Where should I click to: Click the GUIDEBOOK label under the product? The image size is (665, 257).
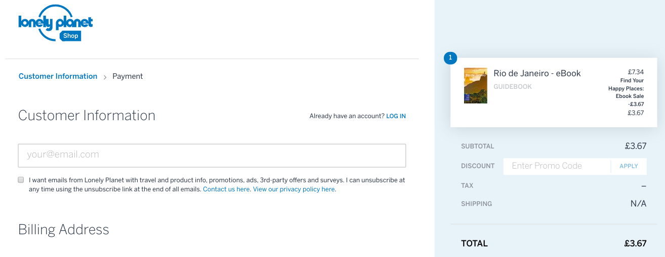pos(513,87)
